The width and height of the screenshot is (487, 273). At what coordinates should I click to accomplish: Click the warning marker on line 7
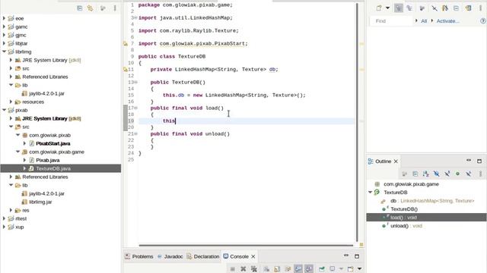tap(126, 44)
